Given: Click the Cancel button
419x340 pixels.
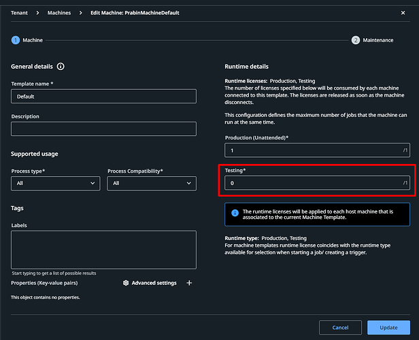Looking at the screenshot, I should click(340, 327).
